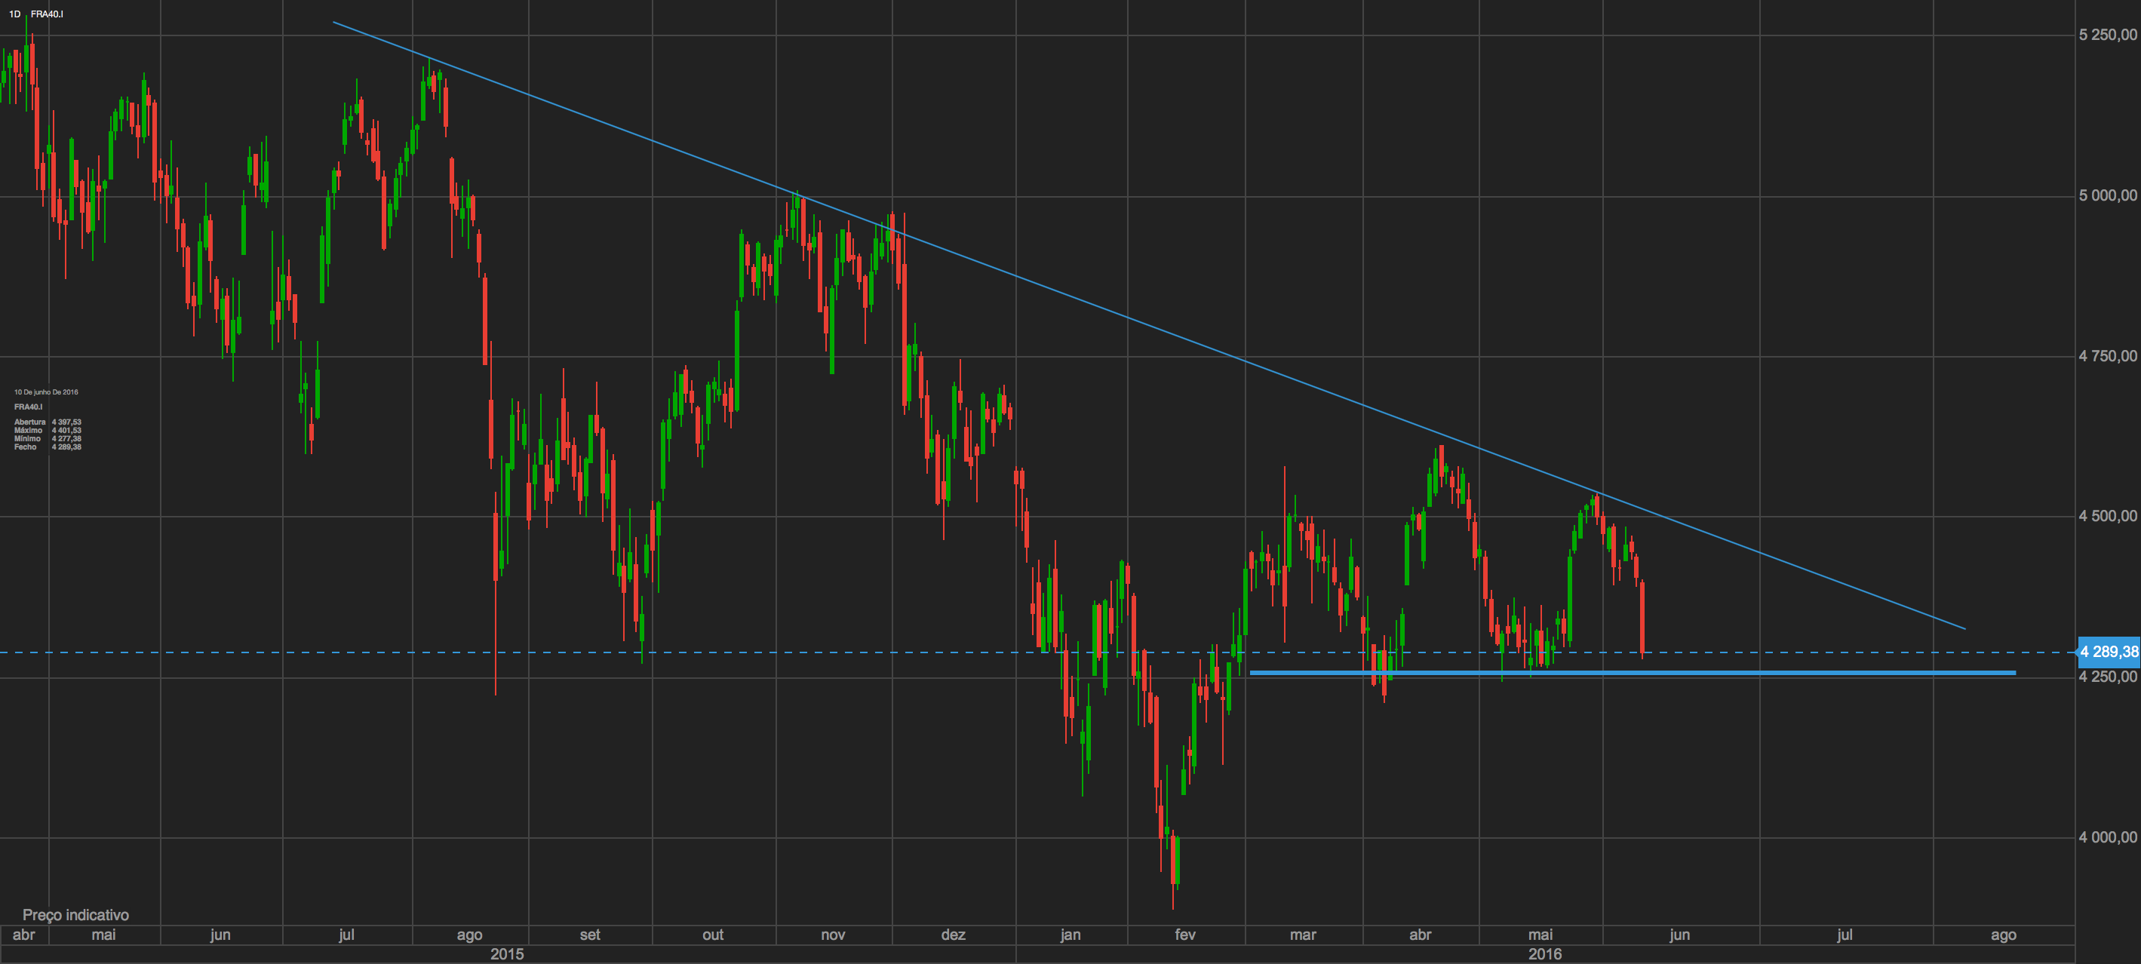The image size is (2141, 964).
Task: Click the 2015 year label
Action: pos(507,954)
